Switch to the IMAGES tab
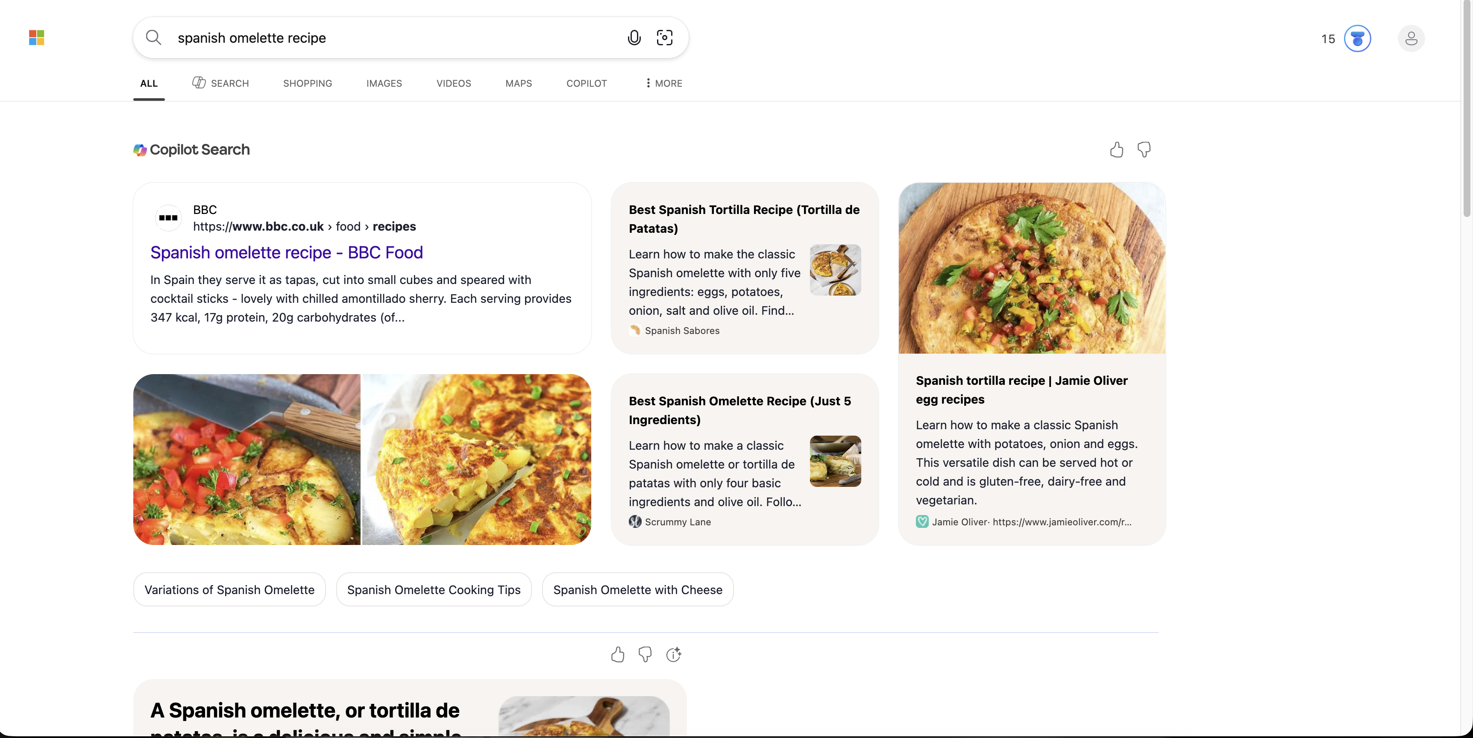The height and width of the screenshot is (738, 1473). click(384, 83)
